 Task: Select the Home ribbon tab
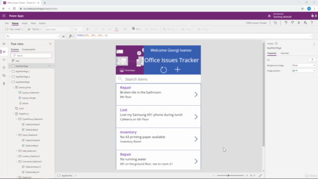click(15, 23)
